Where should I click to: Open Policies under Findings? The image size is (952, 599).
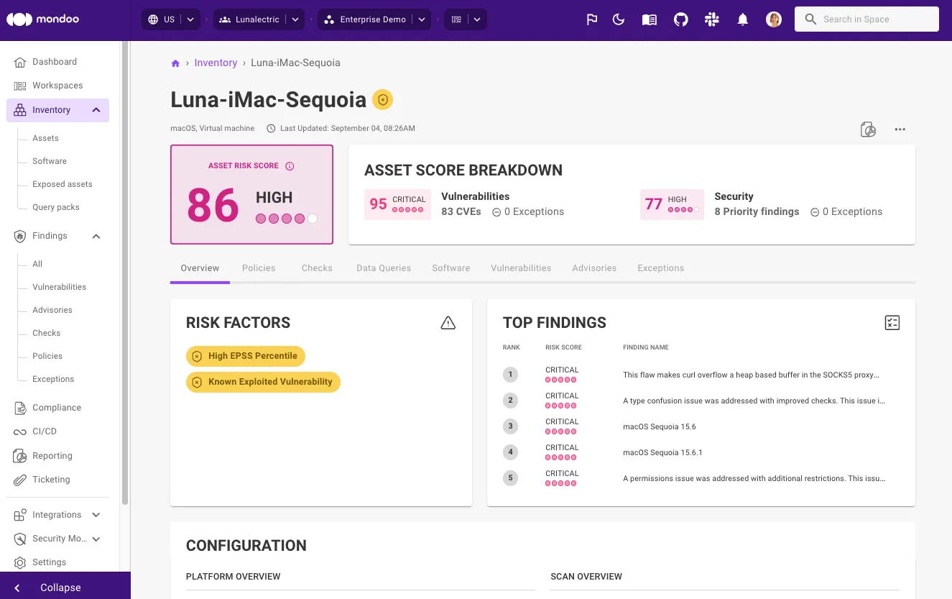[x=47, y=356]
